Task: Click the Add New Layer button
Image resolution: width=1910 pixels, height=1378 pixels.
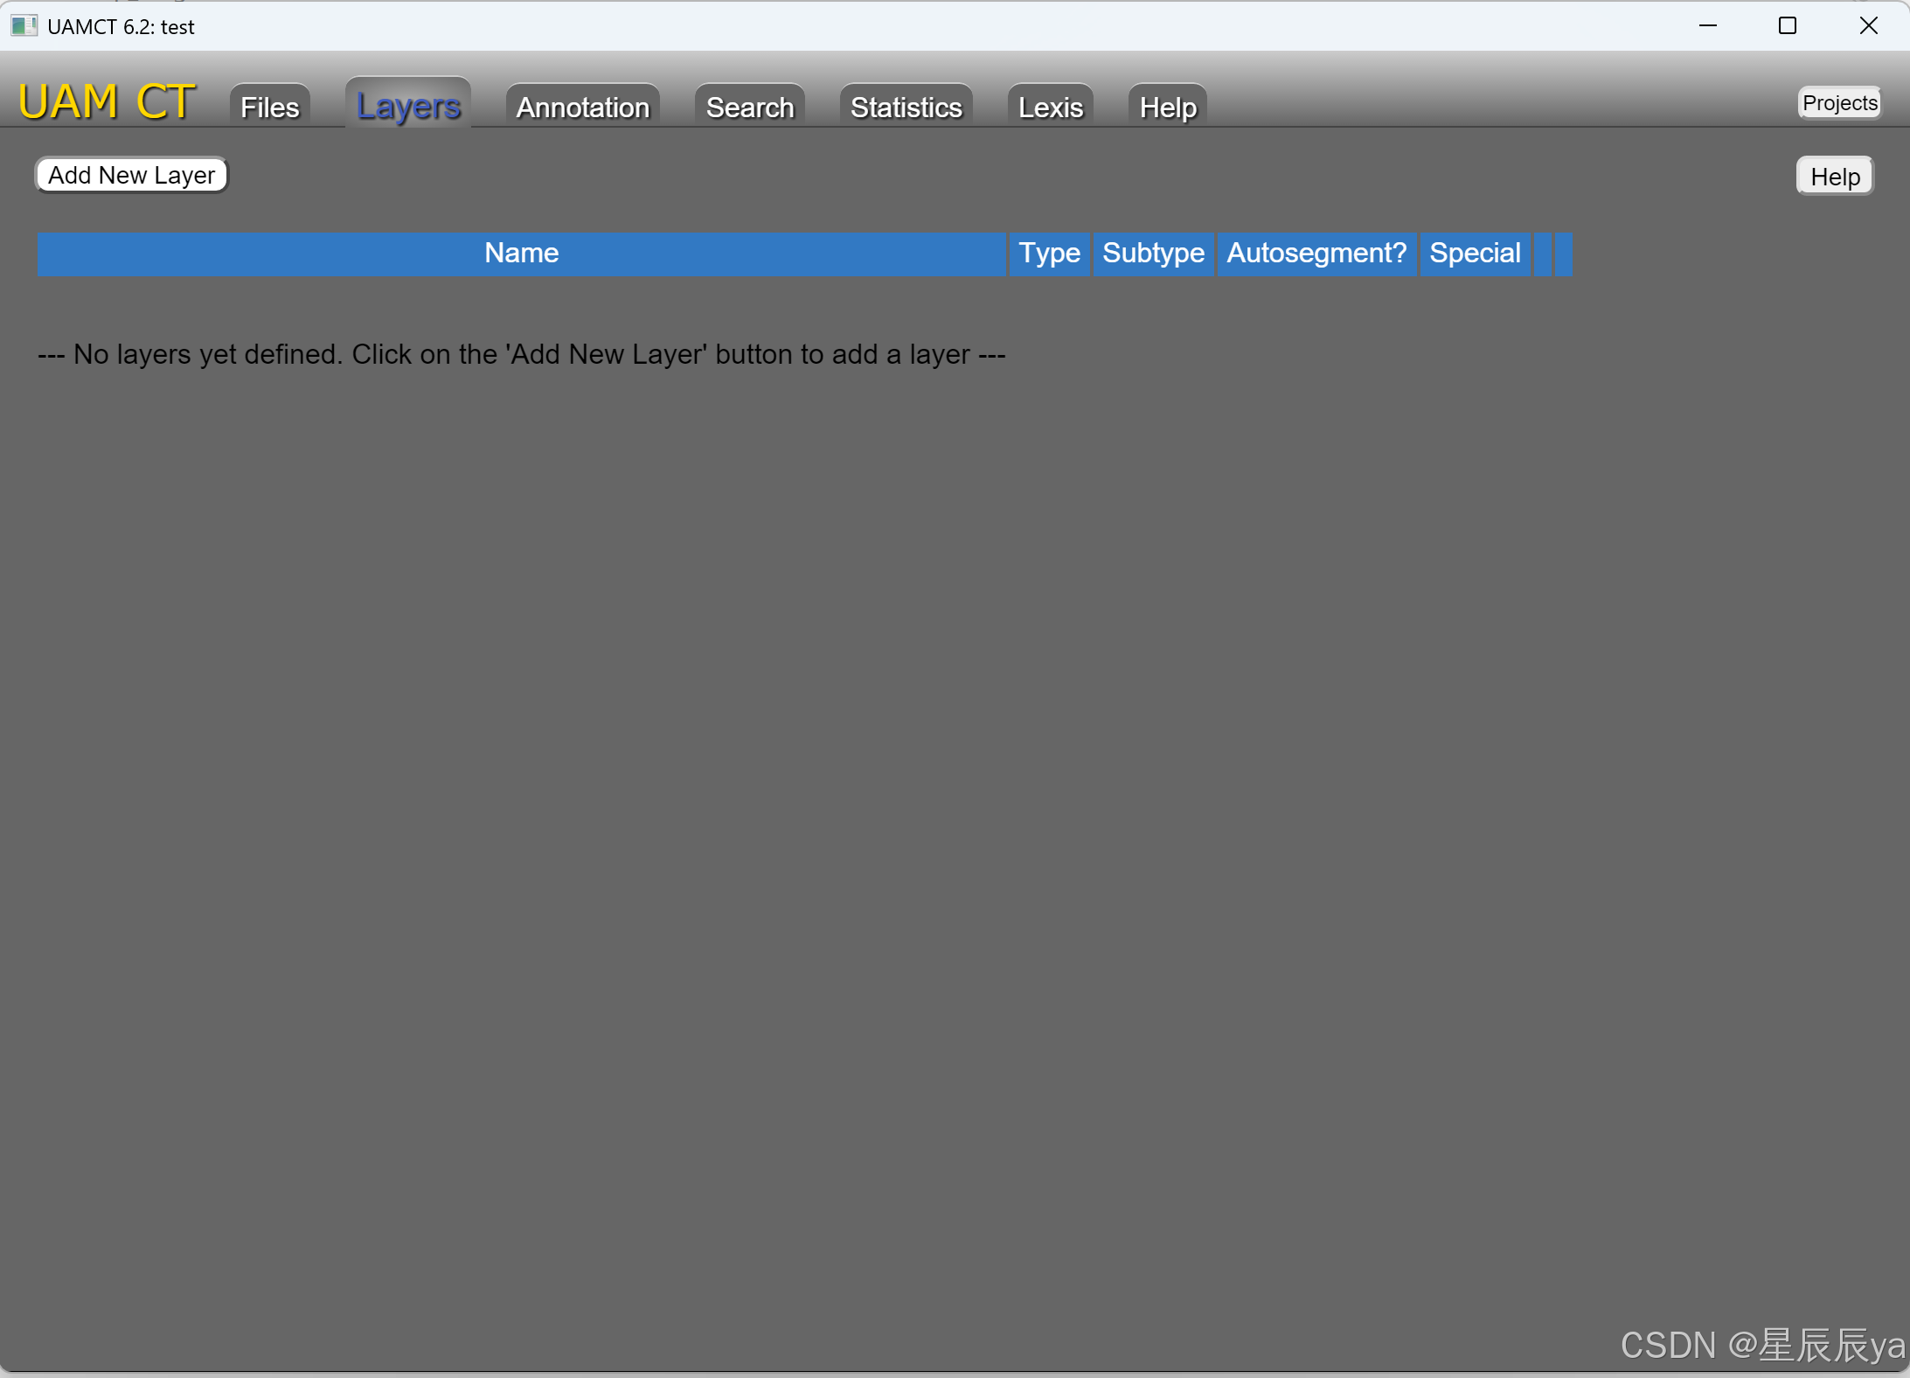Action: coord(130,174)
